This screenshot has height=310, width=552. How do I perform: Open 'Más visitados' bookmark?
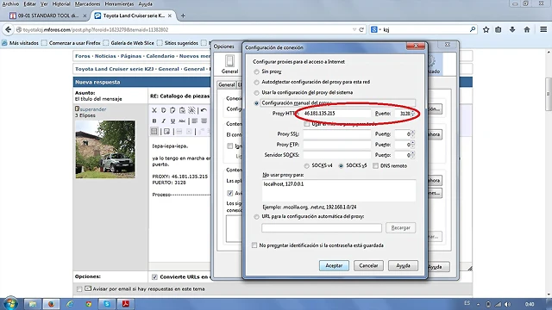click(20, 43)
